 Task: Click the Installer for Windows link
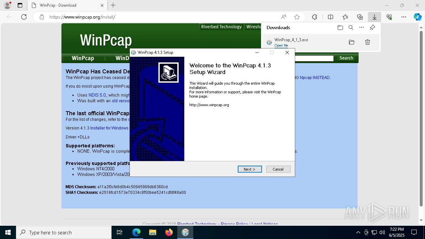coord(109,128)
